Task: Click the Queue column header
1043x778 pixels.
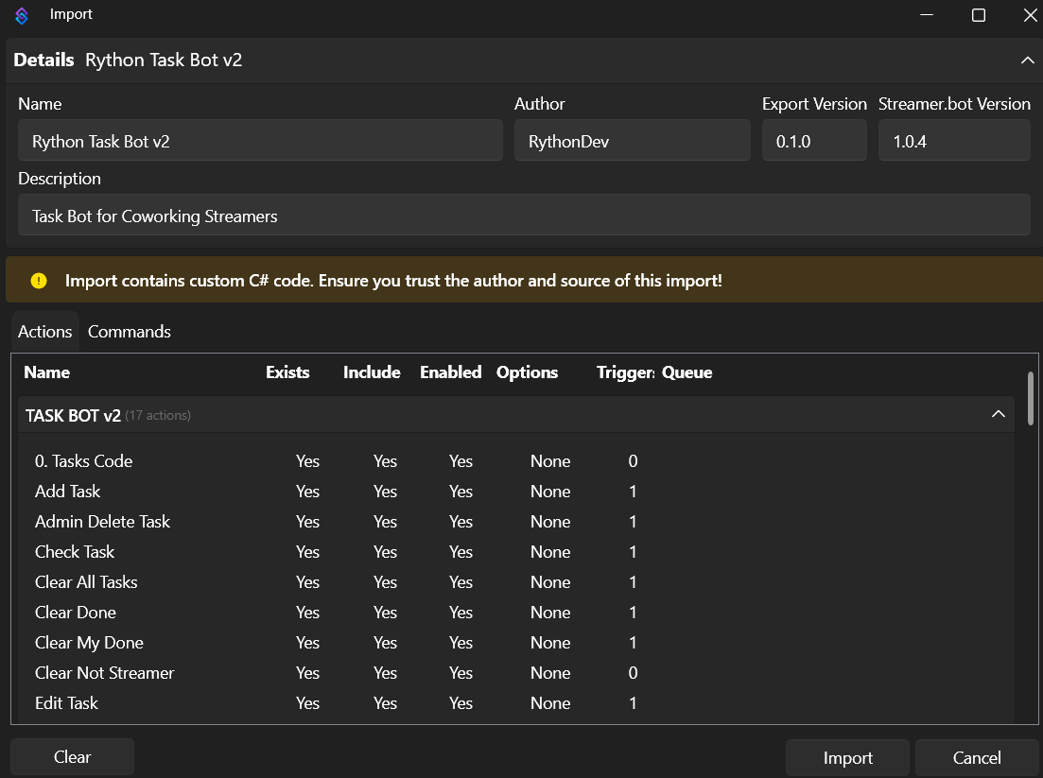Action: click(x=687, y=372)
